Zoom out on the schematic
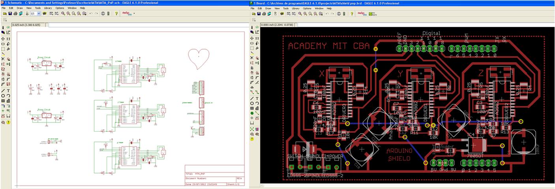 tap(73, 13)
